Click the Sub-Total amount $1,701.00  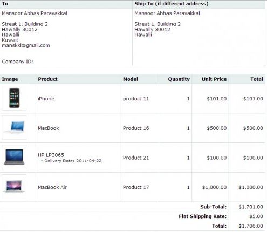[x=251, y=207]
